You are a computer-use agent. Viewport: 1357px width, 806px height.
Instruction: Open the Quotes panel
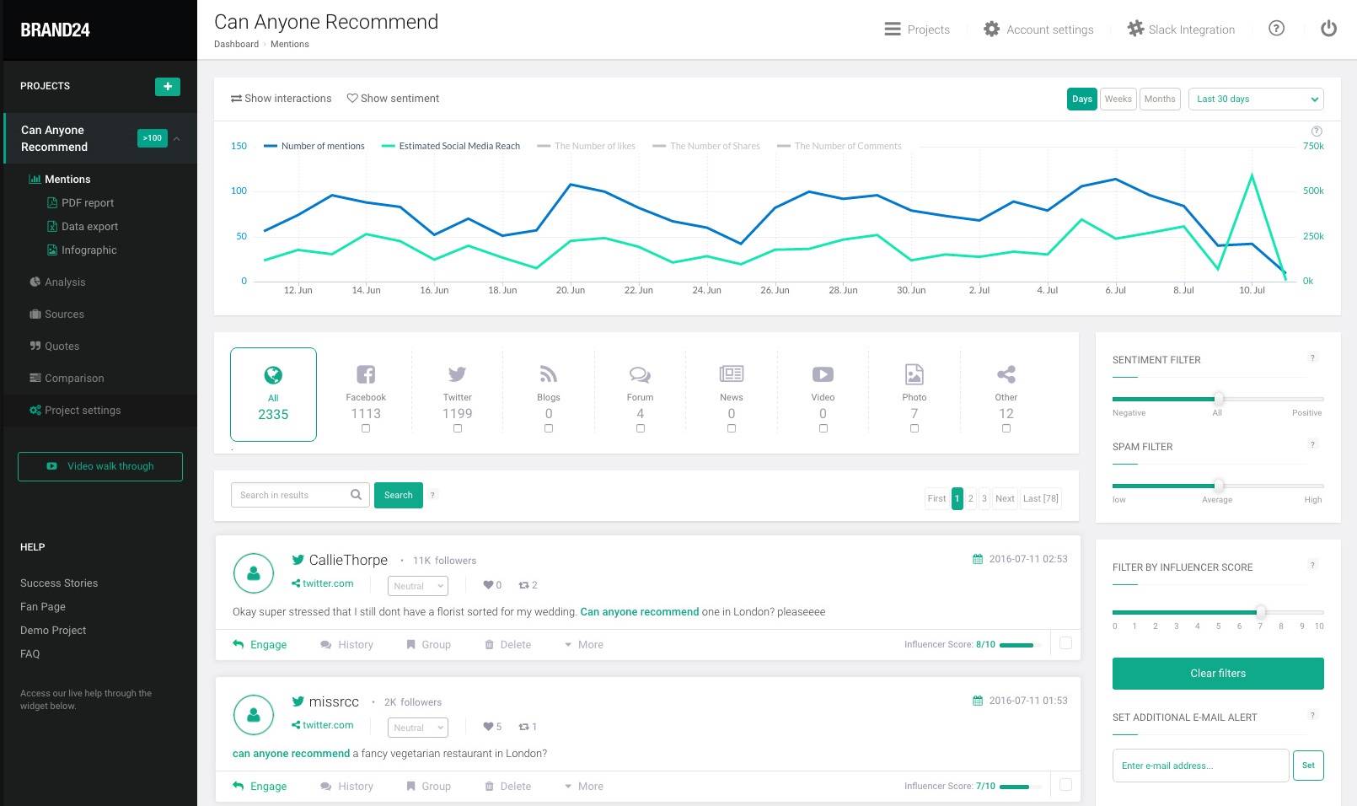click(63, 346)
